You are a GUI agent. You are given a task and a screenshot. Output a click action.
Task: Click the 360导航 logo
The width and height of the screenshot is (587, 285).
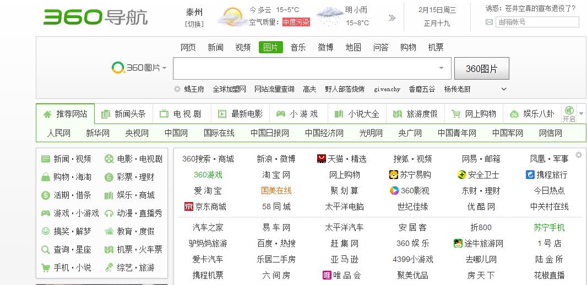click(95, 17)
